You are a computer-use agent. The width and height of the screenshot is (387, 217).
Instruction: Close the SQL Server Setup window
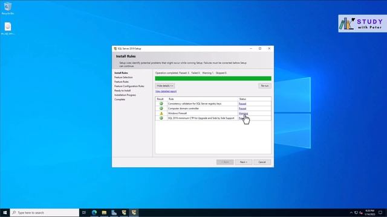(x=269, y=49)
